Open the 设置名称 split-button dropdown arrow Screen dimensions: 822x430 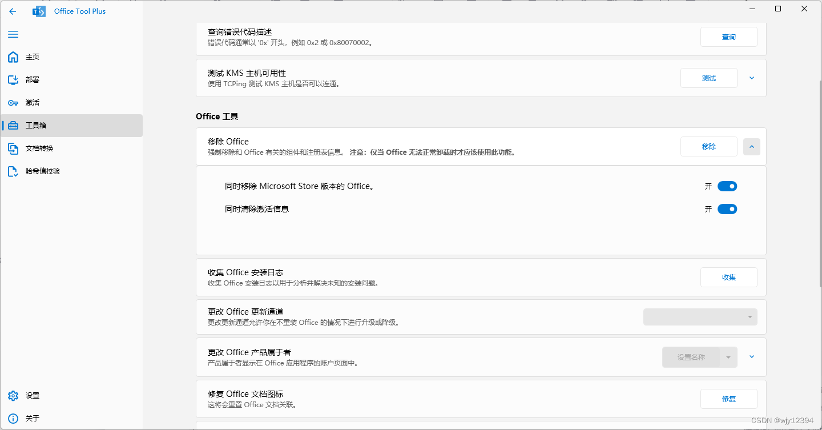[728, 357]
